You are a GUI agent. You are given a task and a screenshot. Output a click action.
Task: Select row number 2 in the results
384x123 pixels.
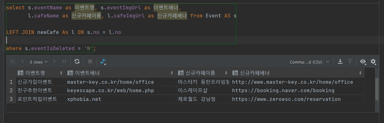[x=11, y=91]
